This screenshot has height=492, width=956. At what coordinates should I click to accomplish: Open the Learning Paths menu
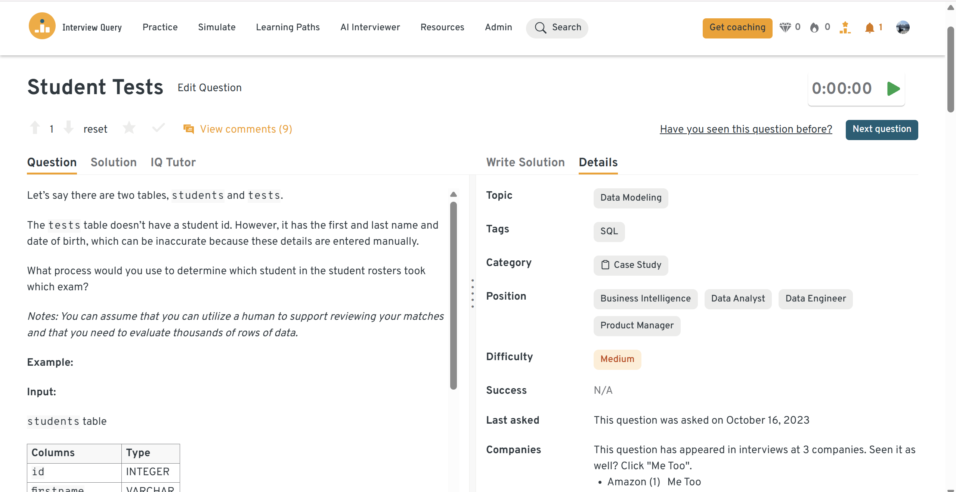pos(288,27)
